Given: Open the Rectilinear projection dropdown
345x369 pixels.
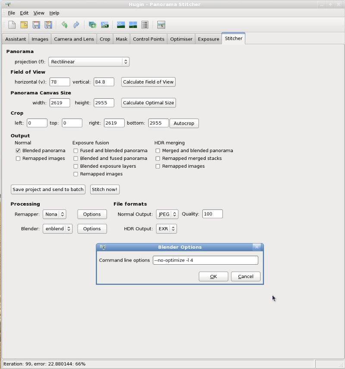Looking at the screenshot, I should 89,62.
